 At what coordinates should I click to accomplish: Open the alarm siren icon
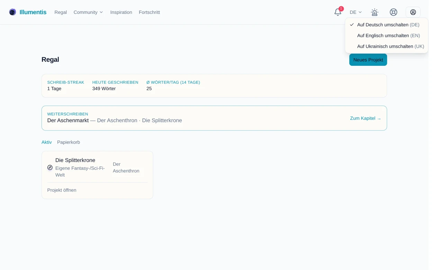(375, 12)
